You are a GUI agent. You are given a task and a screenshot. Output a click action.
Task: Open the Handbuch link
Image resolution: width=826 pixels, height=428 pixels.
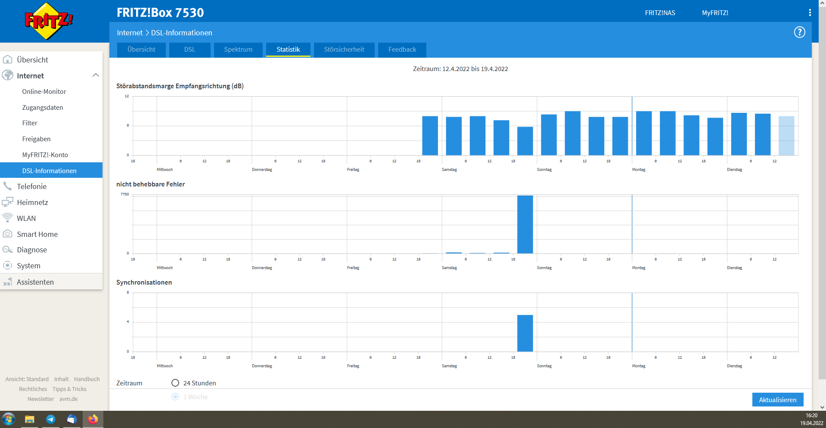pyautogui.click(x=87, y=379)
